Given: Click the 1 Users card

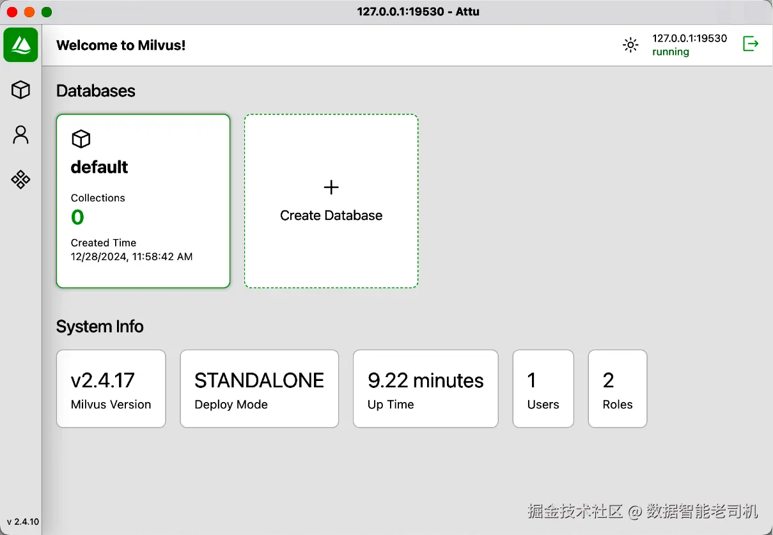Looking at the screenshot, I should (543, 389).
